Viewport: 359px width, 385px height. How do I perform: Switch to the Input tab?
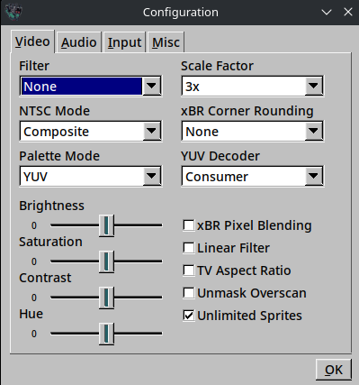124,42
